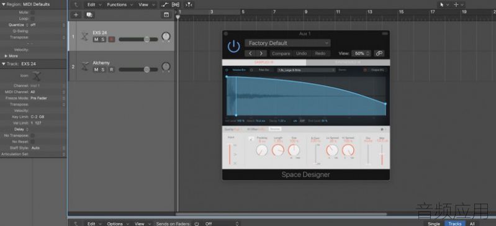Click the add track plus button

pyautogui.click(x=76, y=14)
